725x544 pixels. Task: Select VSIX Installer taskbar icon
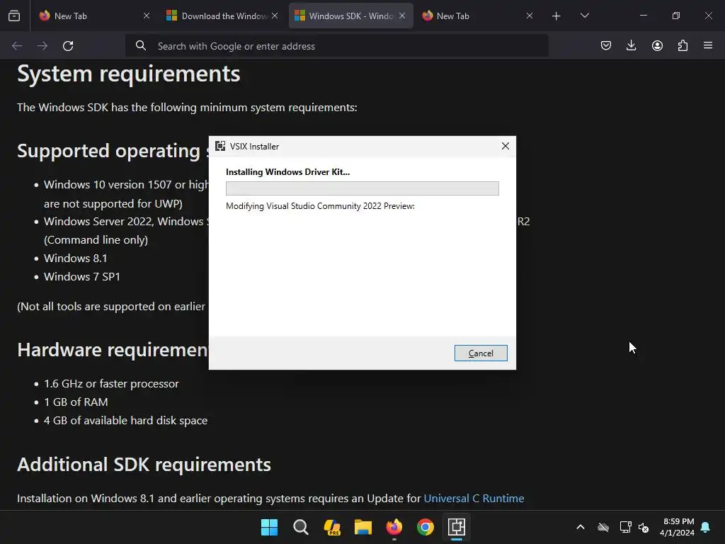[x=457, y=527]
